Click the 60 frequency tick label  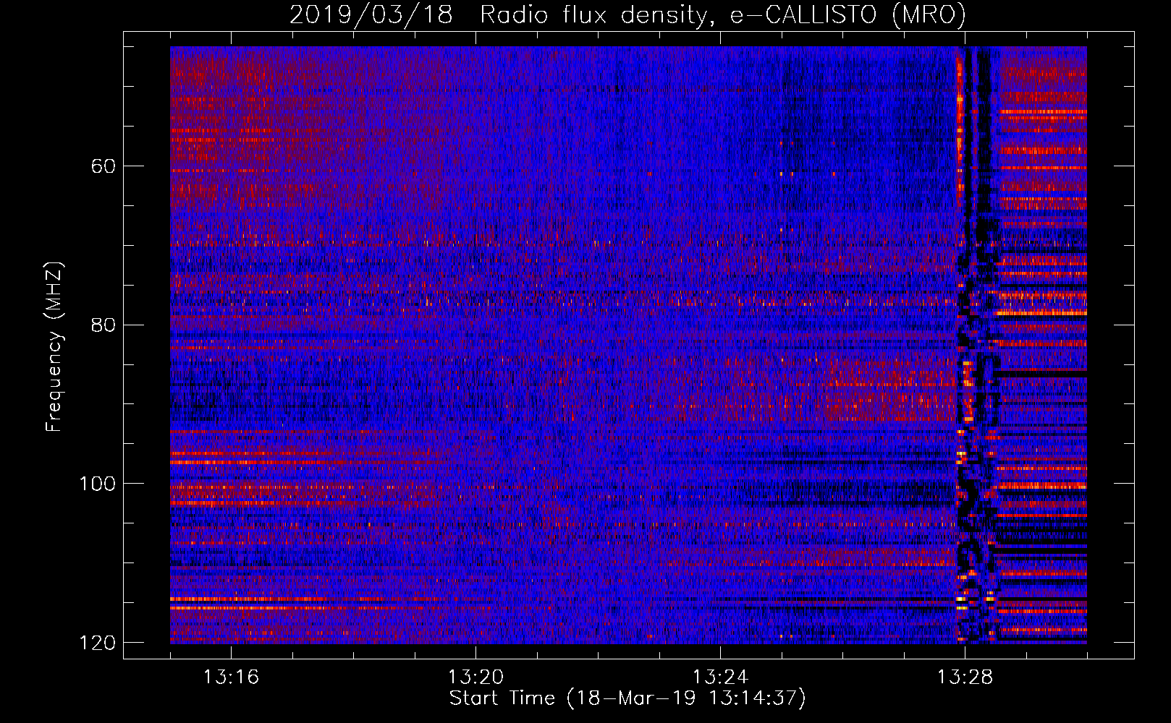click(x=103, y=166)
